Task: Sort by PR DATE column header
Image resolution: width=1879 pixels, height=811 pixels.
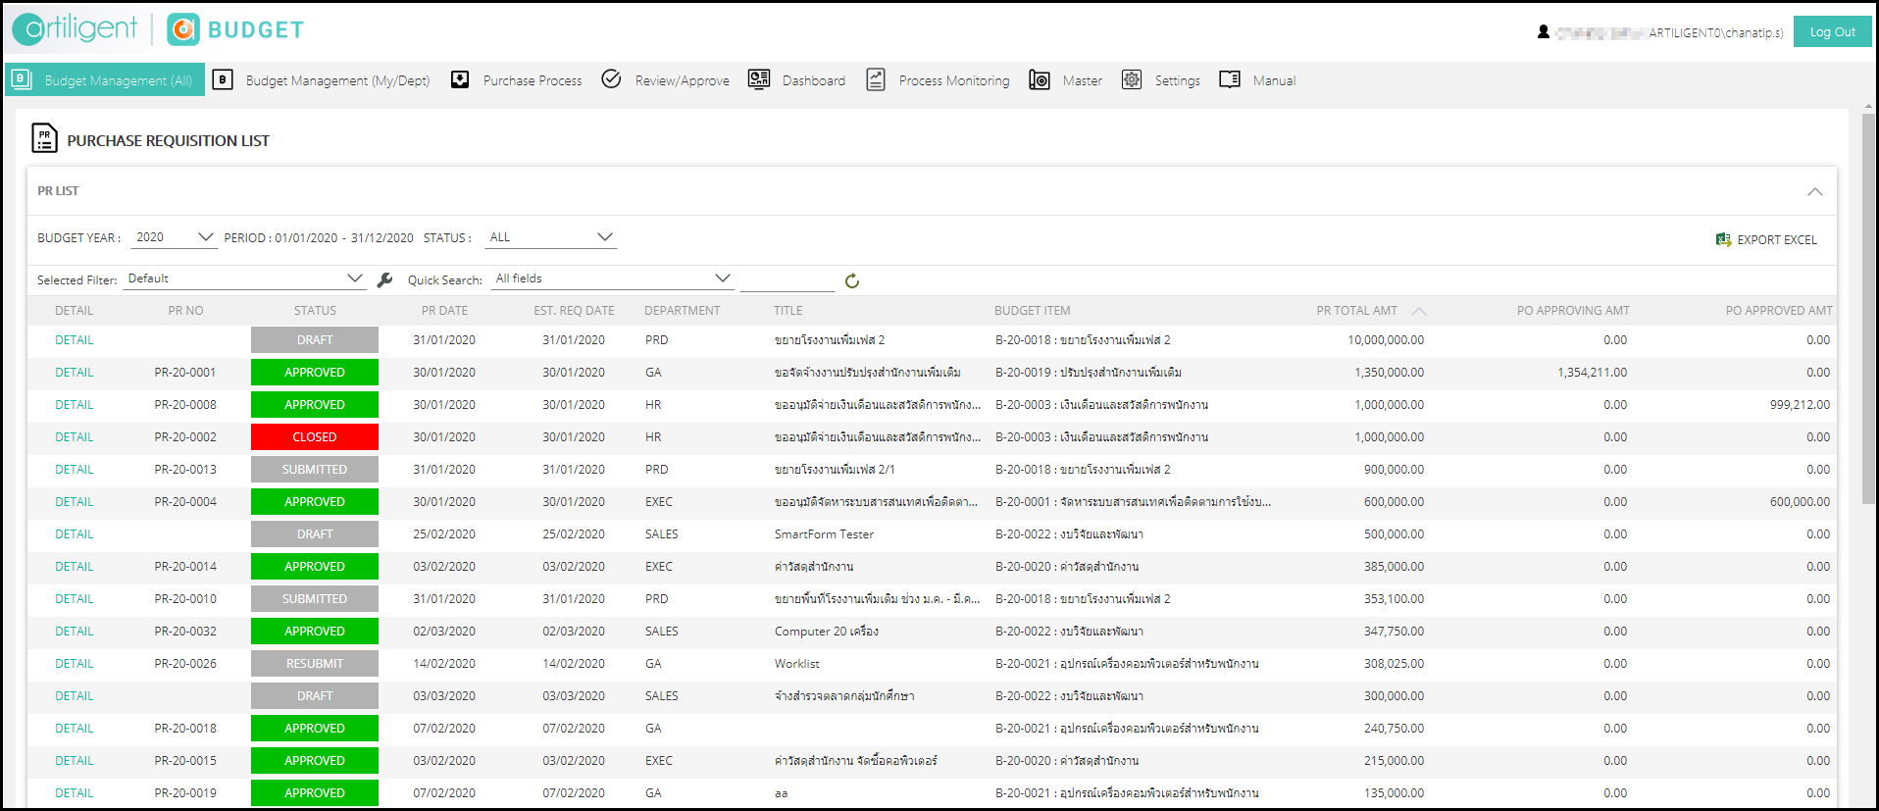Action: click(444, 311)
